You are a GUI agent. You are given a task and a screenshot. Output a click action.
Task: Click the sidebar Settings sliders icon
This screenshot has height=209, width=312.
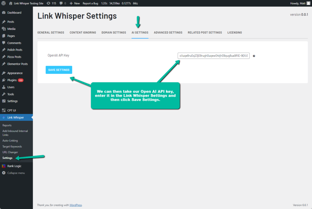coord(4,101)
